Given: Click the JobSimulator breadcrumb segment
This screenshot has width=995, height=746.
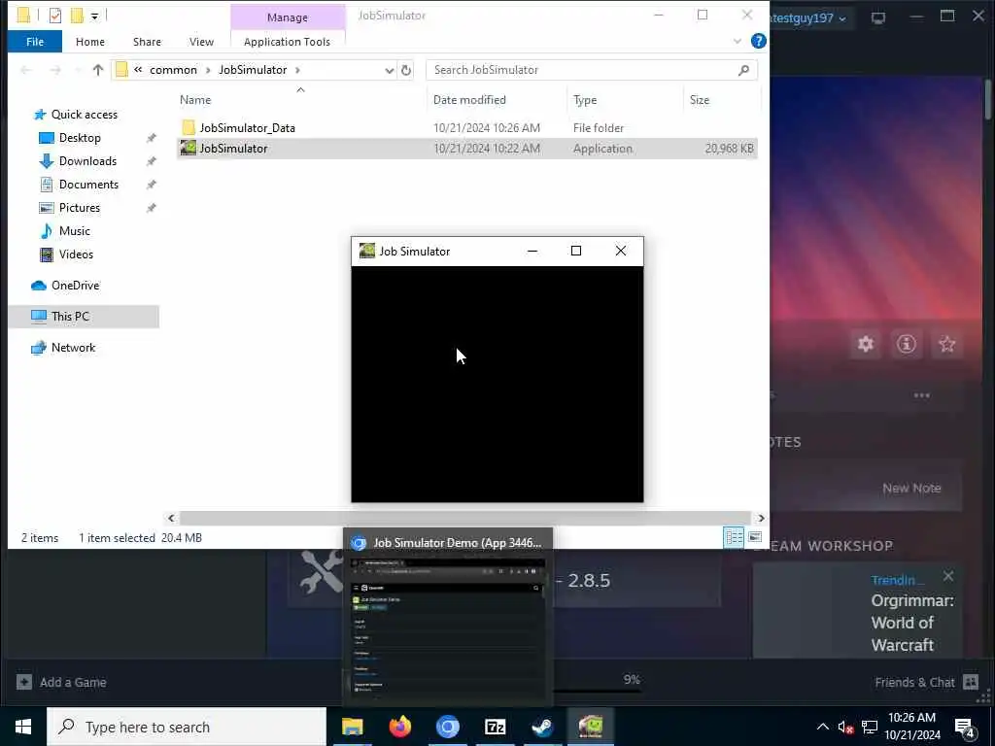Looking at the screenshot, I should pyautogui.click(x=253, y=70).
